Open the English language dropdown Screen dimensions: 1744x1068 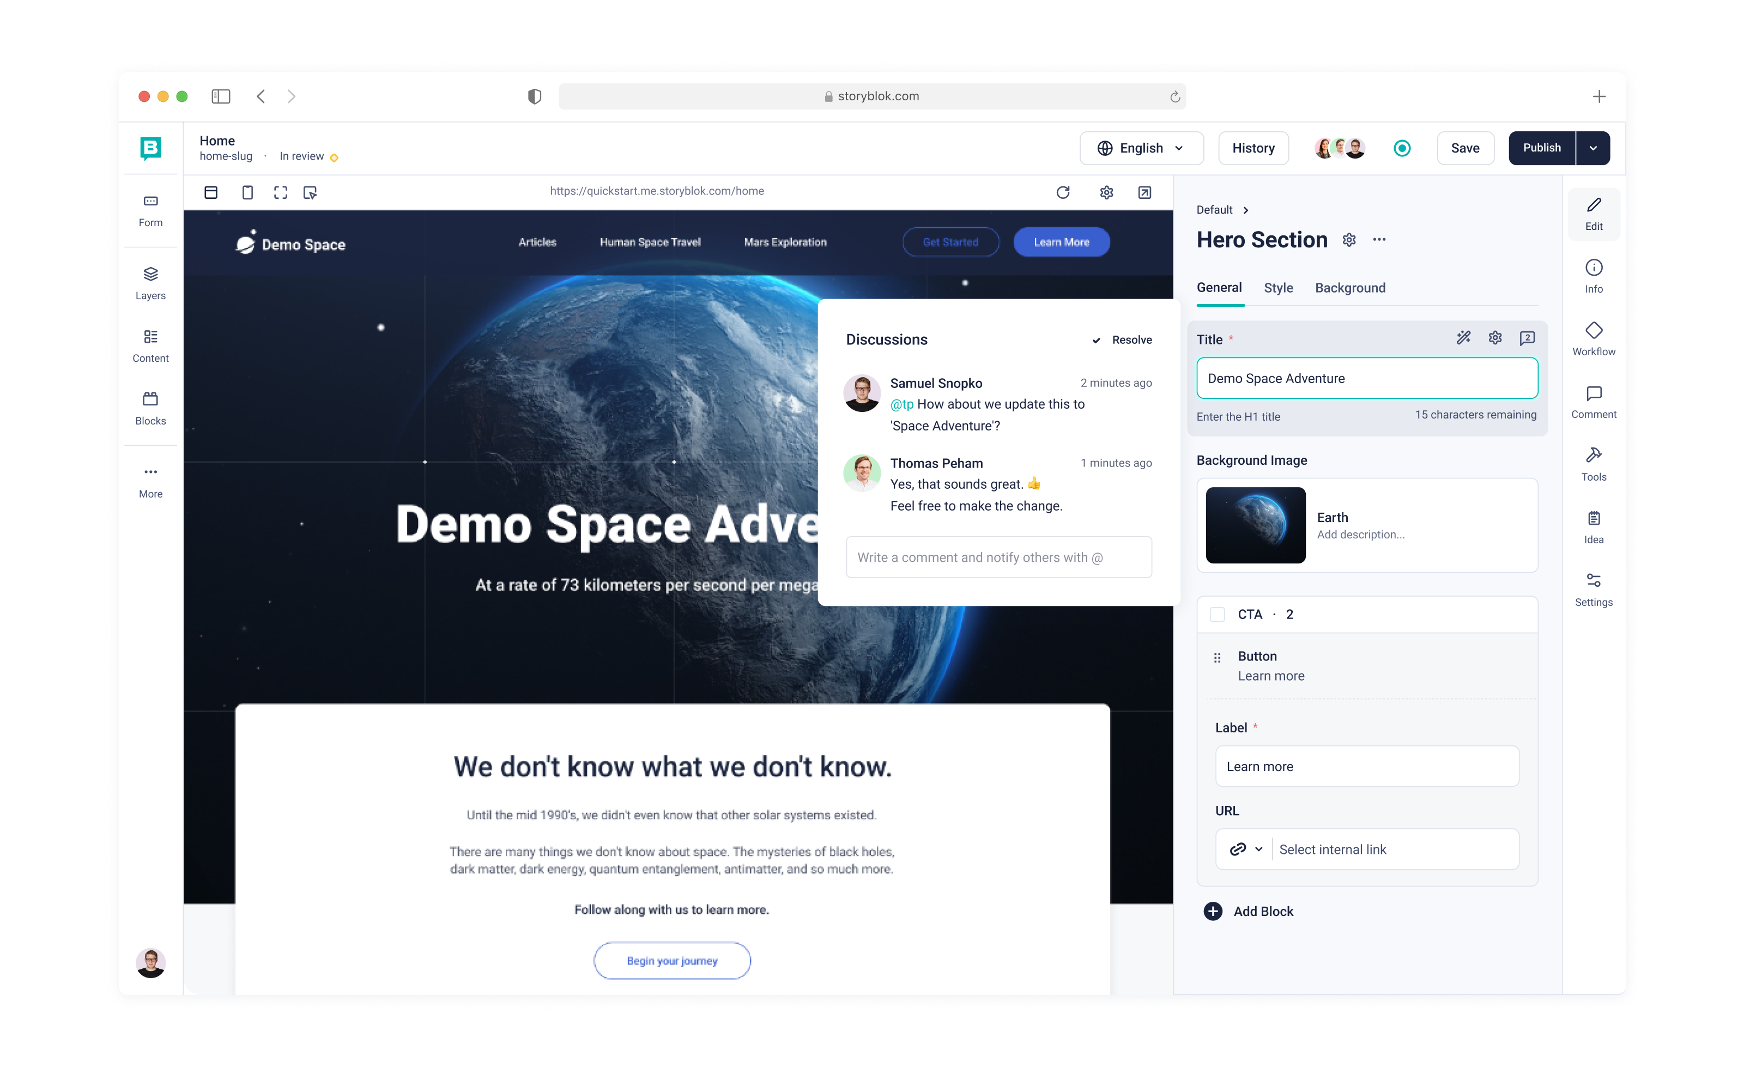click(1140, 148)
